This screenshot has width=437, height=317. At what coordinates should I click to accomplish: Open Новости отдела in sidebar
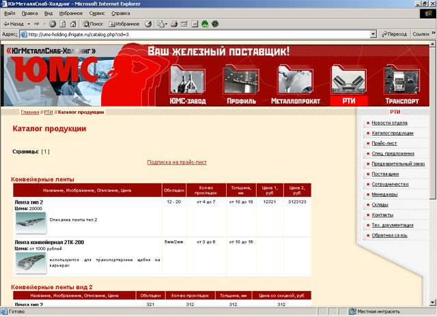tap(389, 123)
